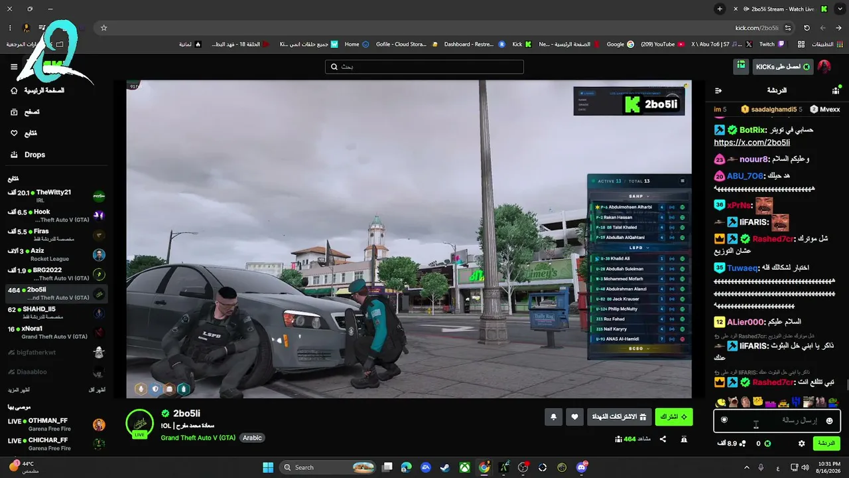Open the Dashboard - Restream bookmark
Screen dimensions: 849x478
pos(475,44)
